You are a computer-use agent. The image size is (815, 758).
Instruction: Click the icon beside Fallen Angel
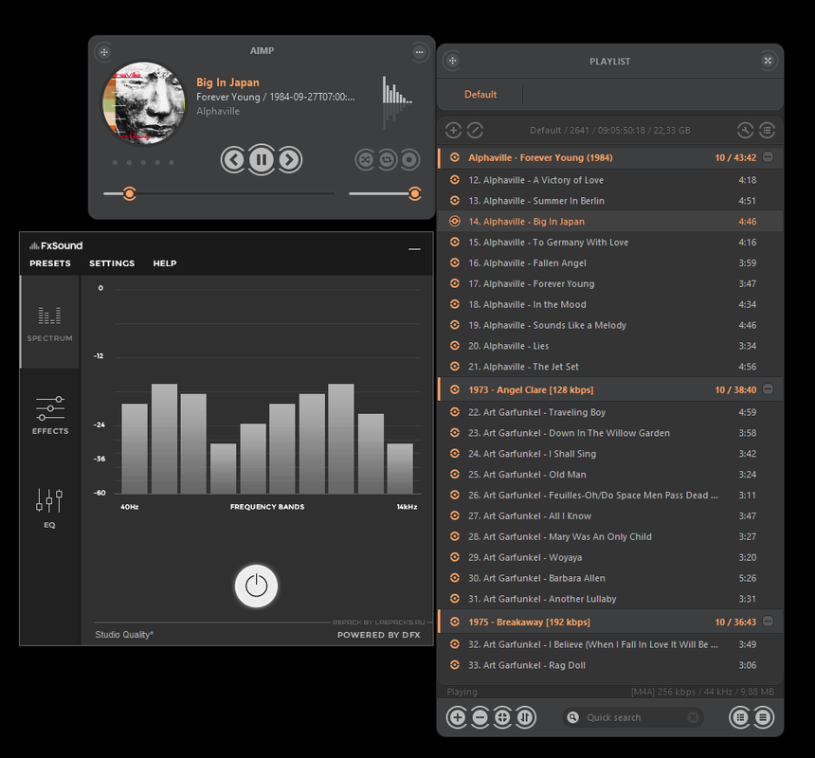455,262
